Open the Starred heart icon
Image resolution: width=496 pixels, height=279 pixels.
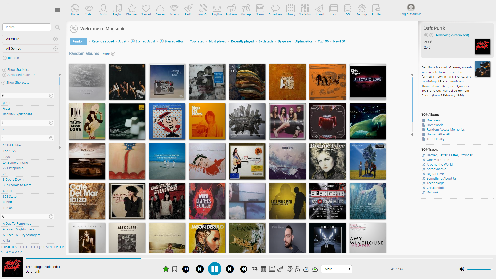pos(146,9)
